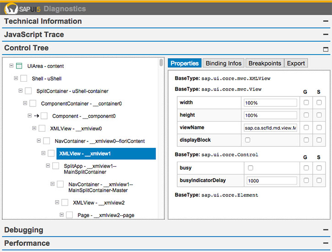Select the UIArea - content tree row
Viewport: 332px width, 252px height.
click(45, 66)
